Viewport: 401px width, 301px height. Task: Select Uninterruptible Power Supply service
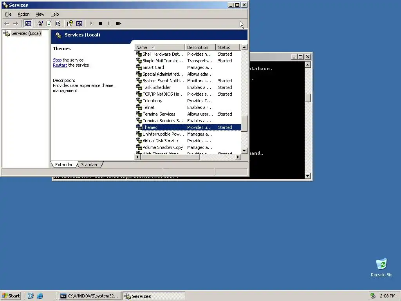[188, 134]
